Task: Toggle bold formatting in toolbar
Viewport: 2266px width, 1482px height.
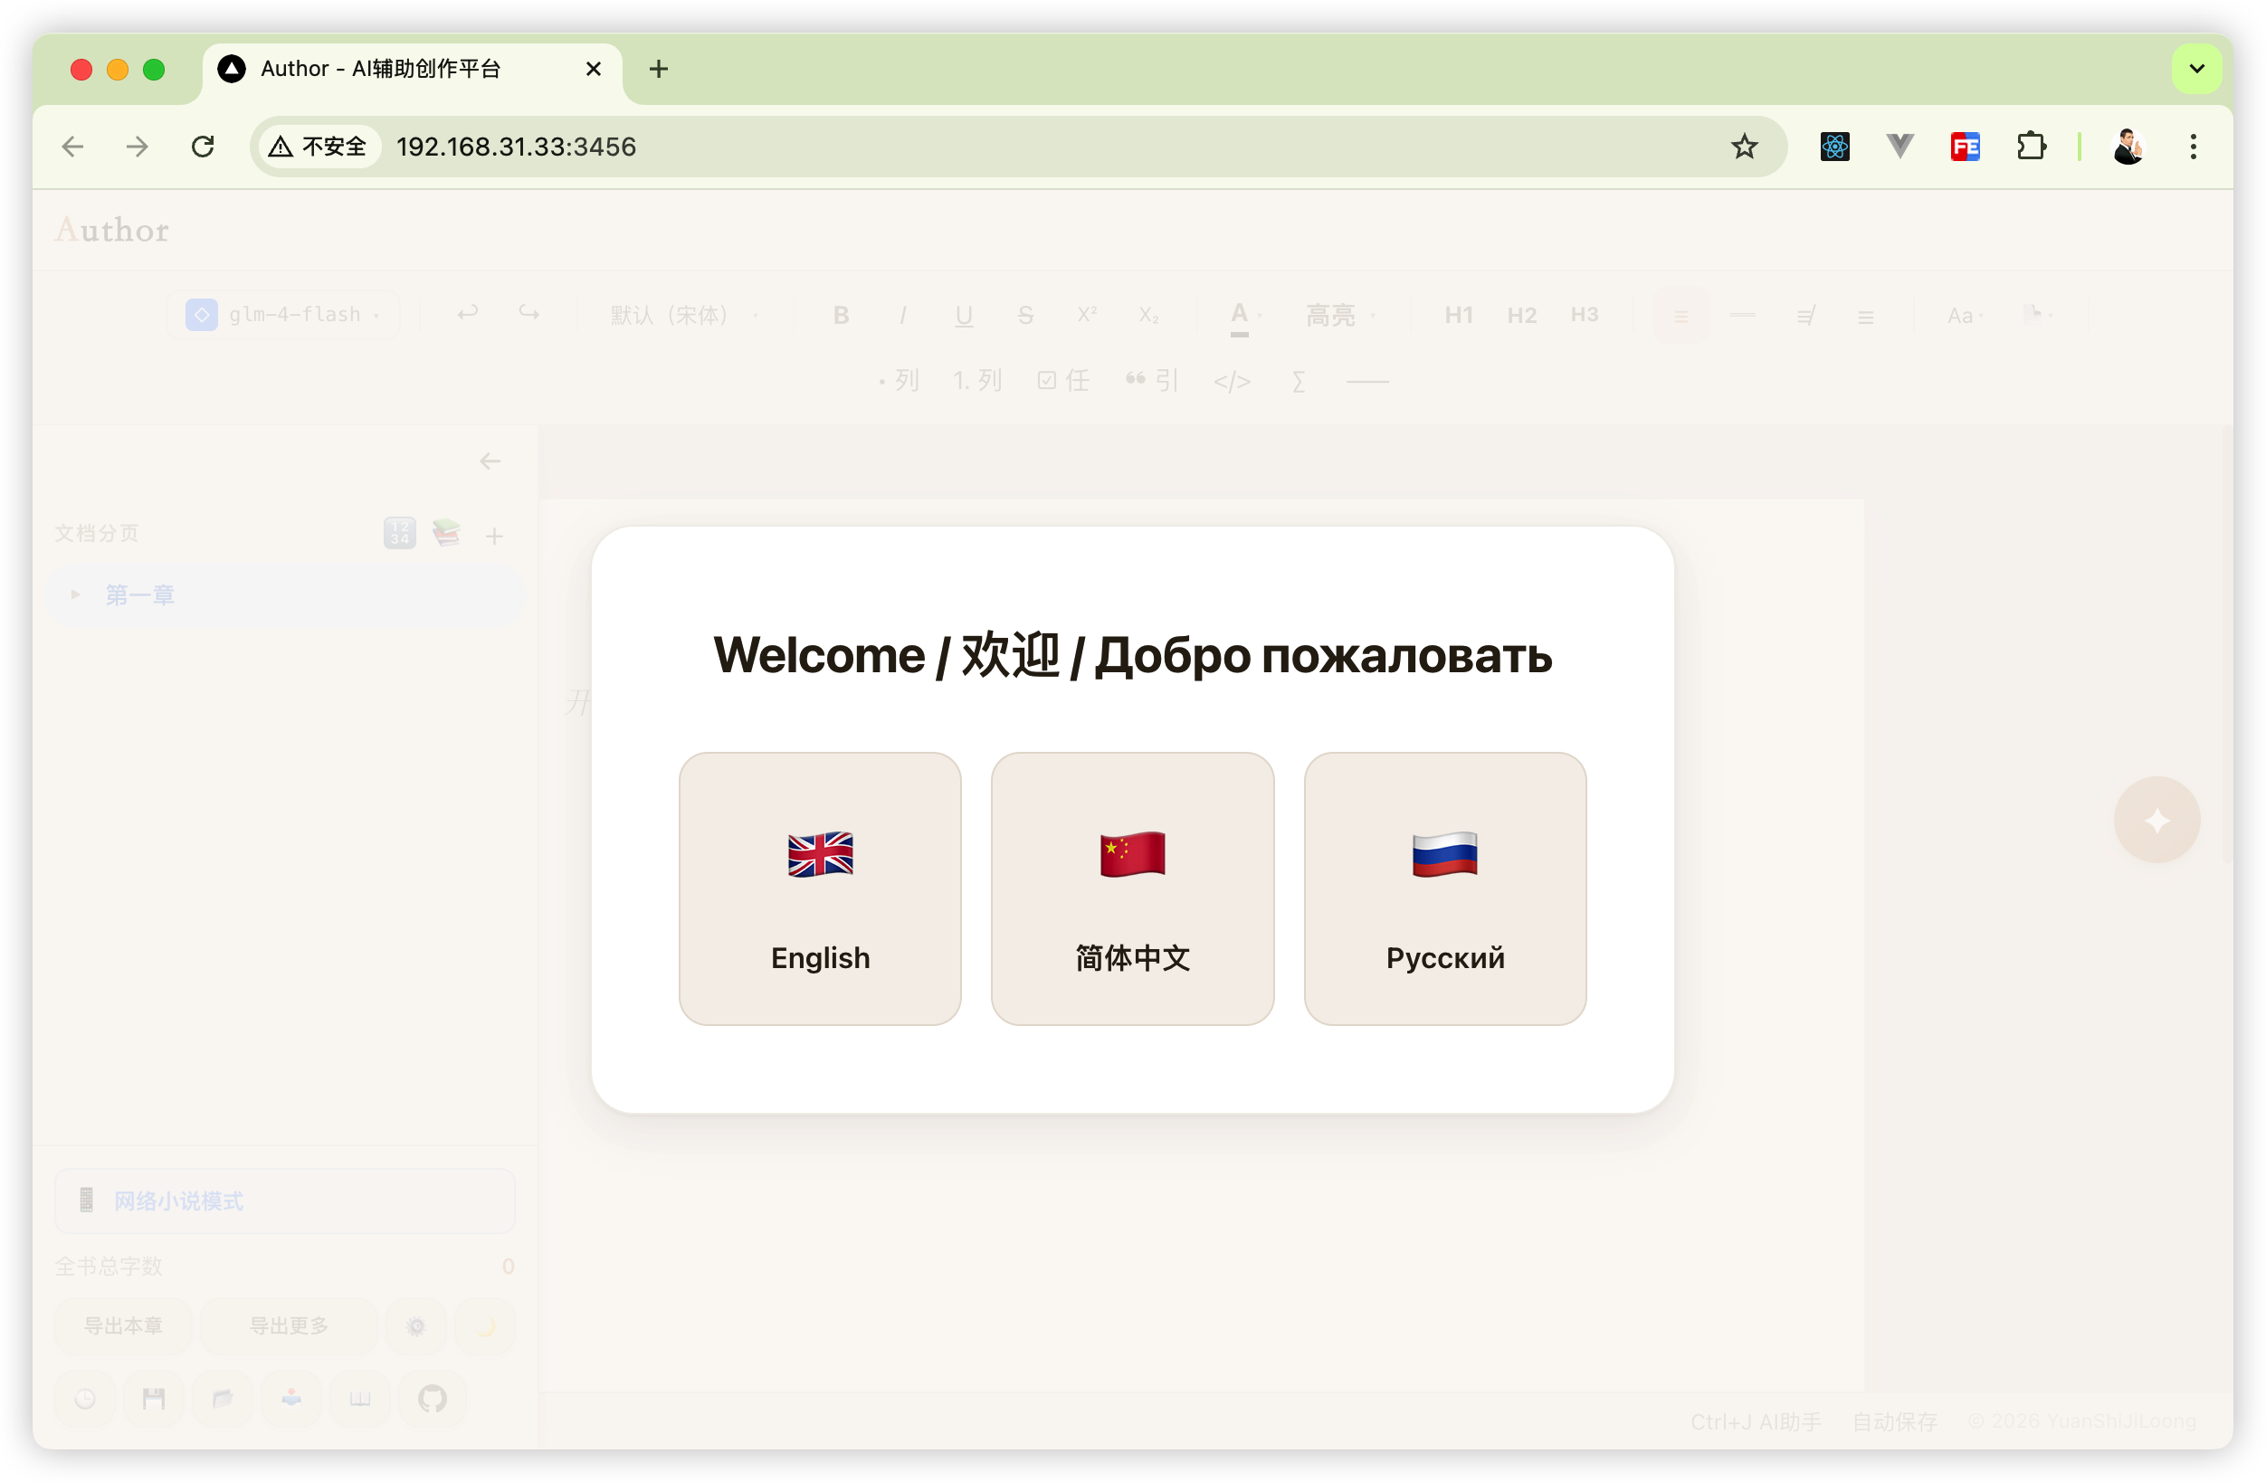Action: pyautogui.click(x=841, y=315)
